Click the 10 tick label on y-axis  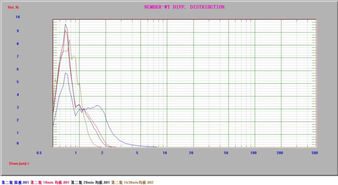[x=18, y=17]
